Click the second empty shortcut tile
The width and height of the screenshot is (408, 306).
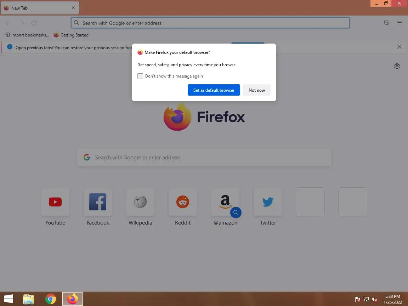(353, 202)
